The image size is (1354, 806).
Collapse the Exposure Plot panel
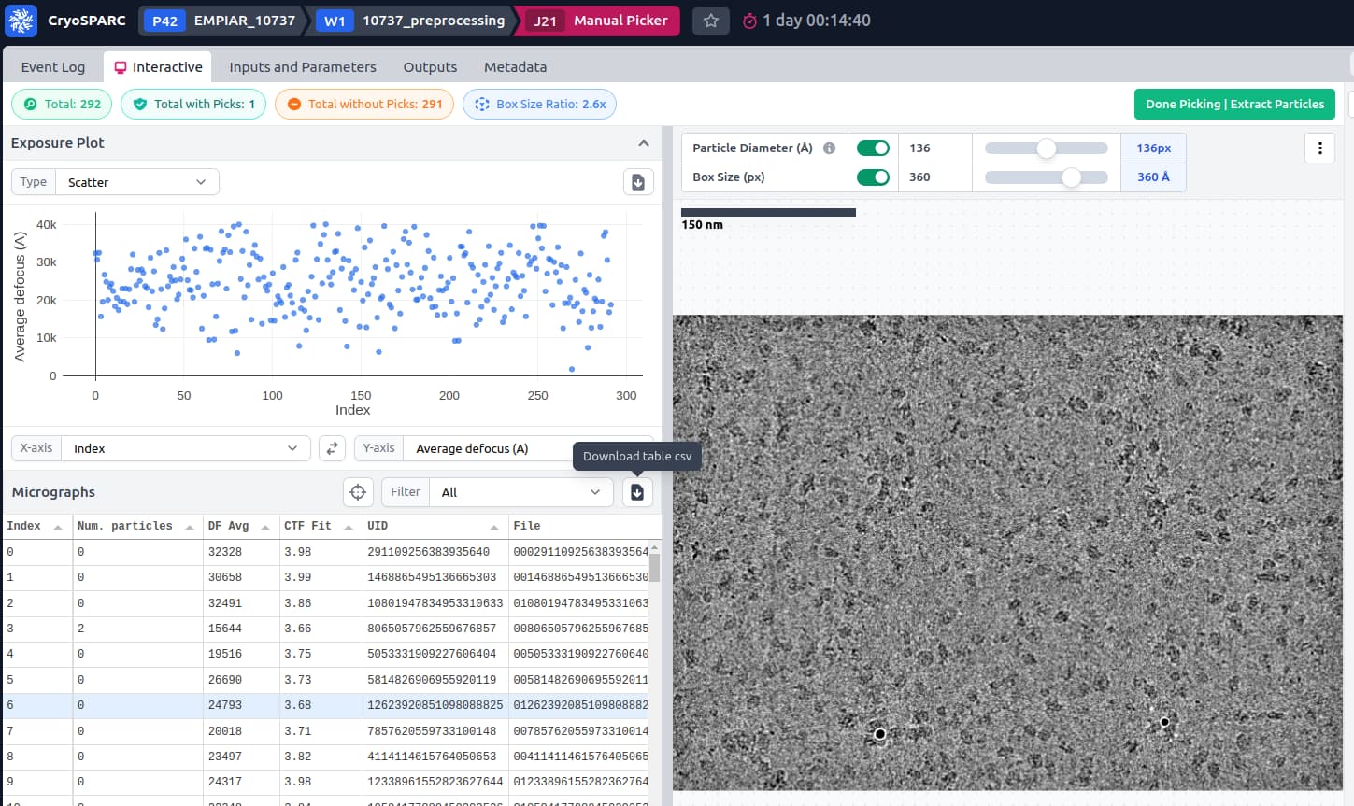point(644,143)
